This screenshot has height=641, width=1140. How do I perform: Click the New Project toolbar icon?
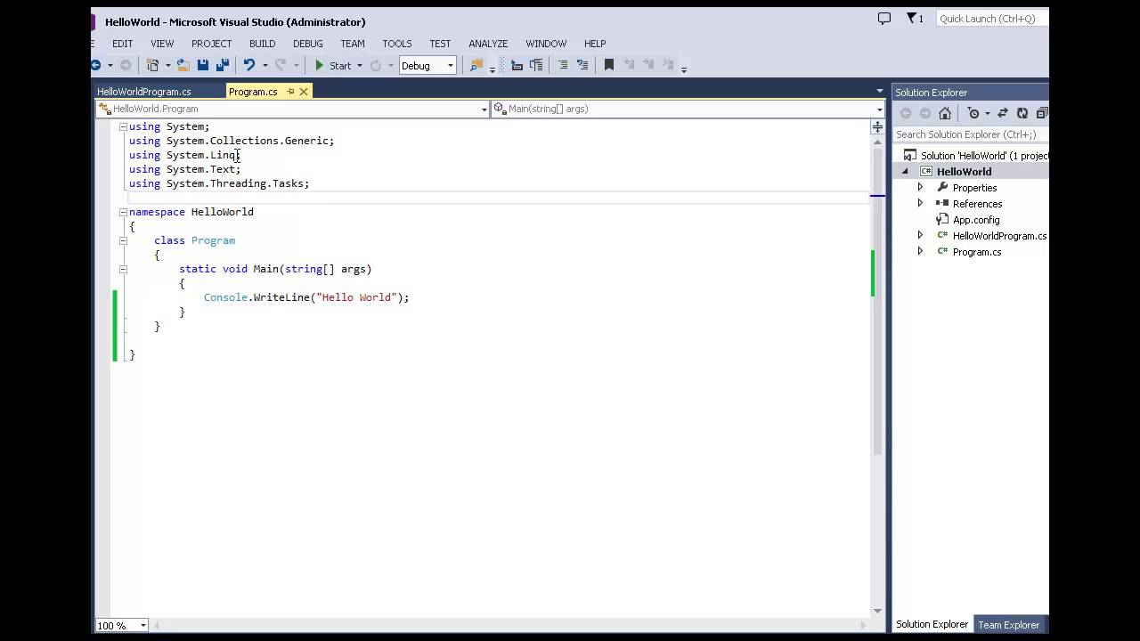click(153, 65)
